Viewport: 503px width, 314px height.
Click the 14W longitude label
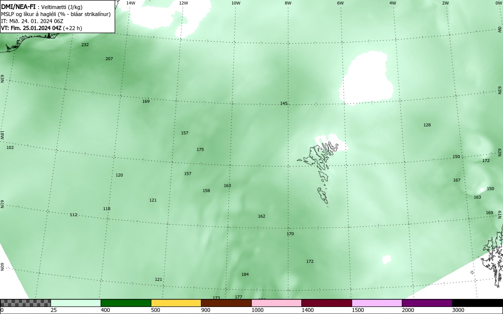pyautogui.click(x=131, y=3)
